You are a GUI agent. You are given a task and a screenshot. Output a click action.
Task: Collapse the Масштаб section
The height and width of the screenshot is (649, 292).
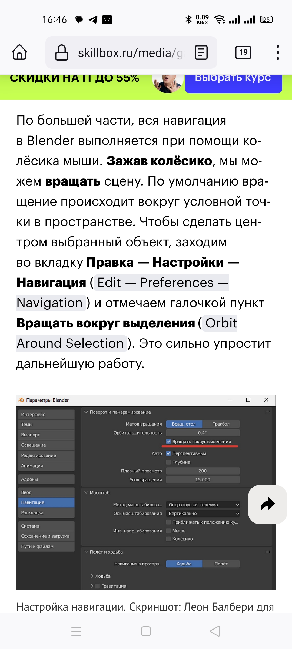pos(86,493)
